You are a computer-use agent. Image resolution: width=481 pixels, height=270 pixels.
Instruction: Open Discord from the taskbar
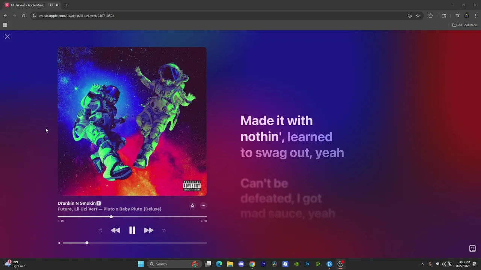point(241,264)
